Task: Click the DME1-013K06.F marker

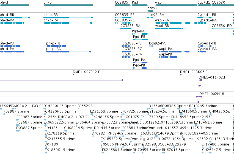Action: (x=181, y=75)
